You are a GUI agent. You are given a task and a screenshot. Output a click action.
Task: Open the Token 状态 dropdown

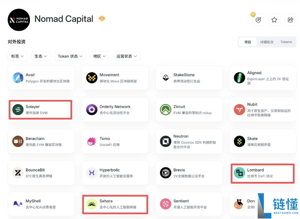[x=70, y=56]
